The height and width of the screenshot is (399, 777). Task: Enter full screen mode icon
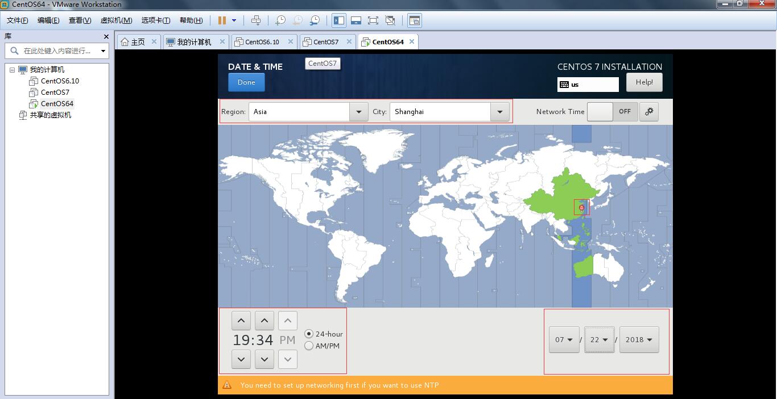pyautogui.click(x=373, y=20)
